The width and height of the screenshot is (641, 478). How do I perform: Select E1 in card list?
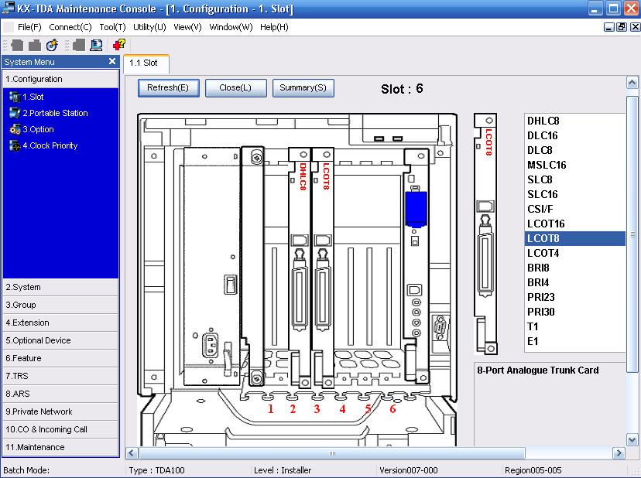coord(574,342)
